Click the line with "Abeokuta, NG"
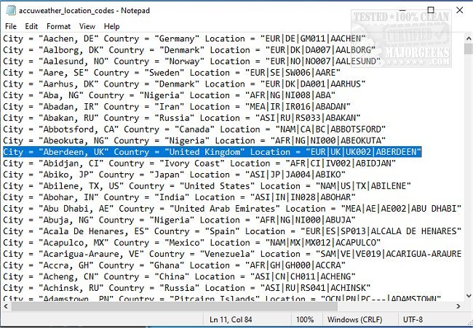The height and width of the screenshot is (328, 473). tap(194, 140)
